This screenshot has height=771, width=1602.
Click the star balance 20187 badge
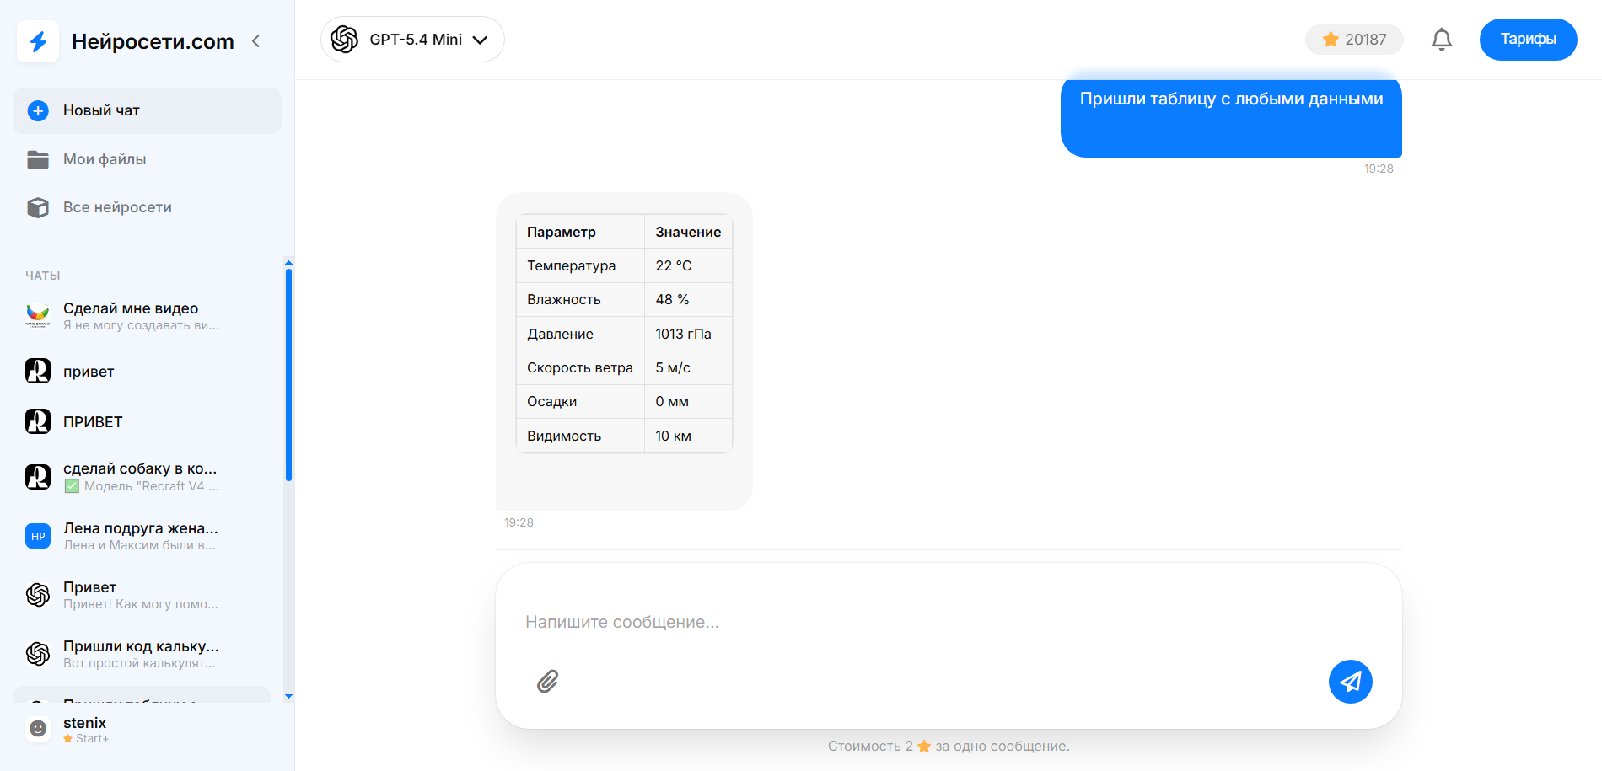1353,40
